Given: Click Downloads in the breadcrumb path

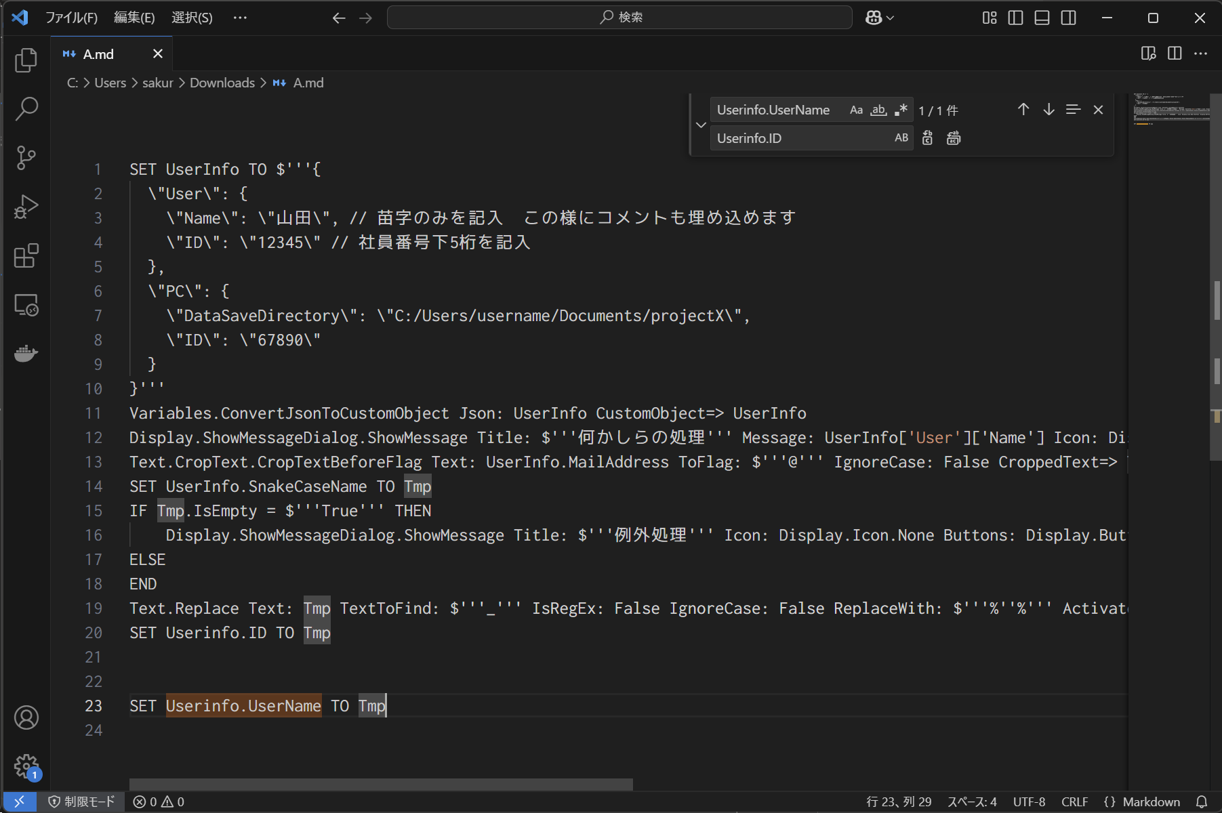Looking at the screenshot, I should click(x=222, y=83).
